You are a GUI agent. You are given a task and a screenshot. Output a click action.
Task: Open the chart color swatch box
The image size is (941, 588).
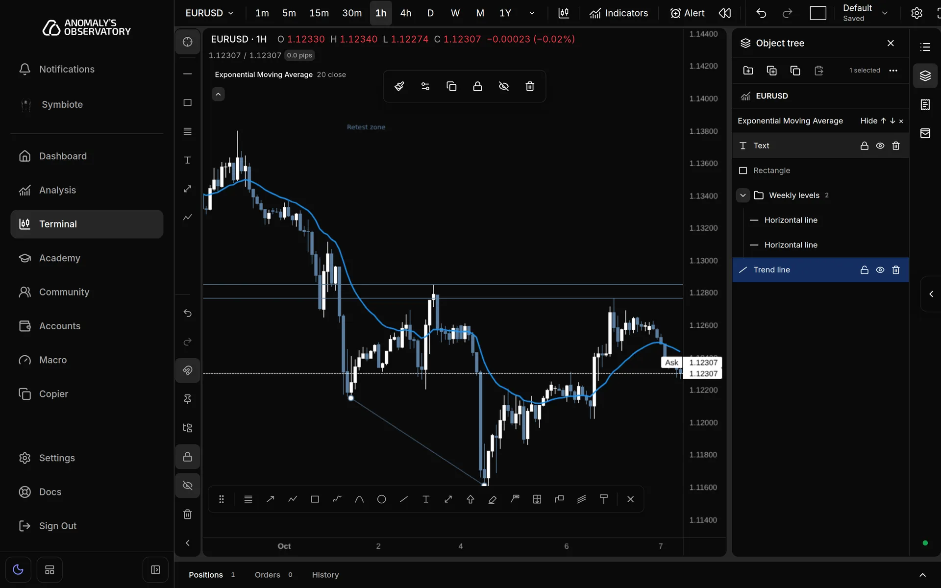pos(817,13)
